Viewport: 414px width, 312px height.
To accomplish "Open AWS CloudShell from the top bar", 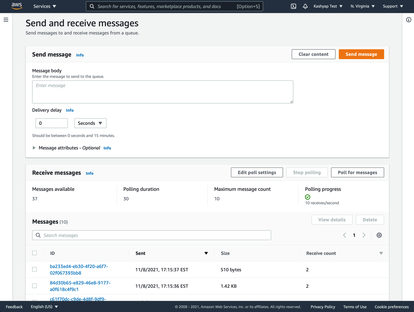I will click(293, 6).
